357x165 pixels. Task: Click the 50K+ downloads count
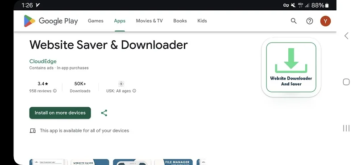click(80, 84)
